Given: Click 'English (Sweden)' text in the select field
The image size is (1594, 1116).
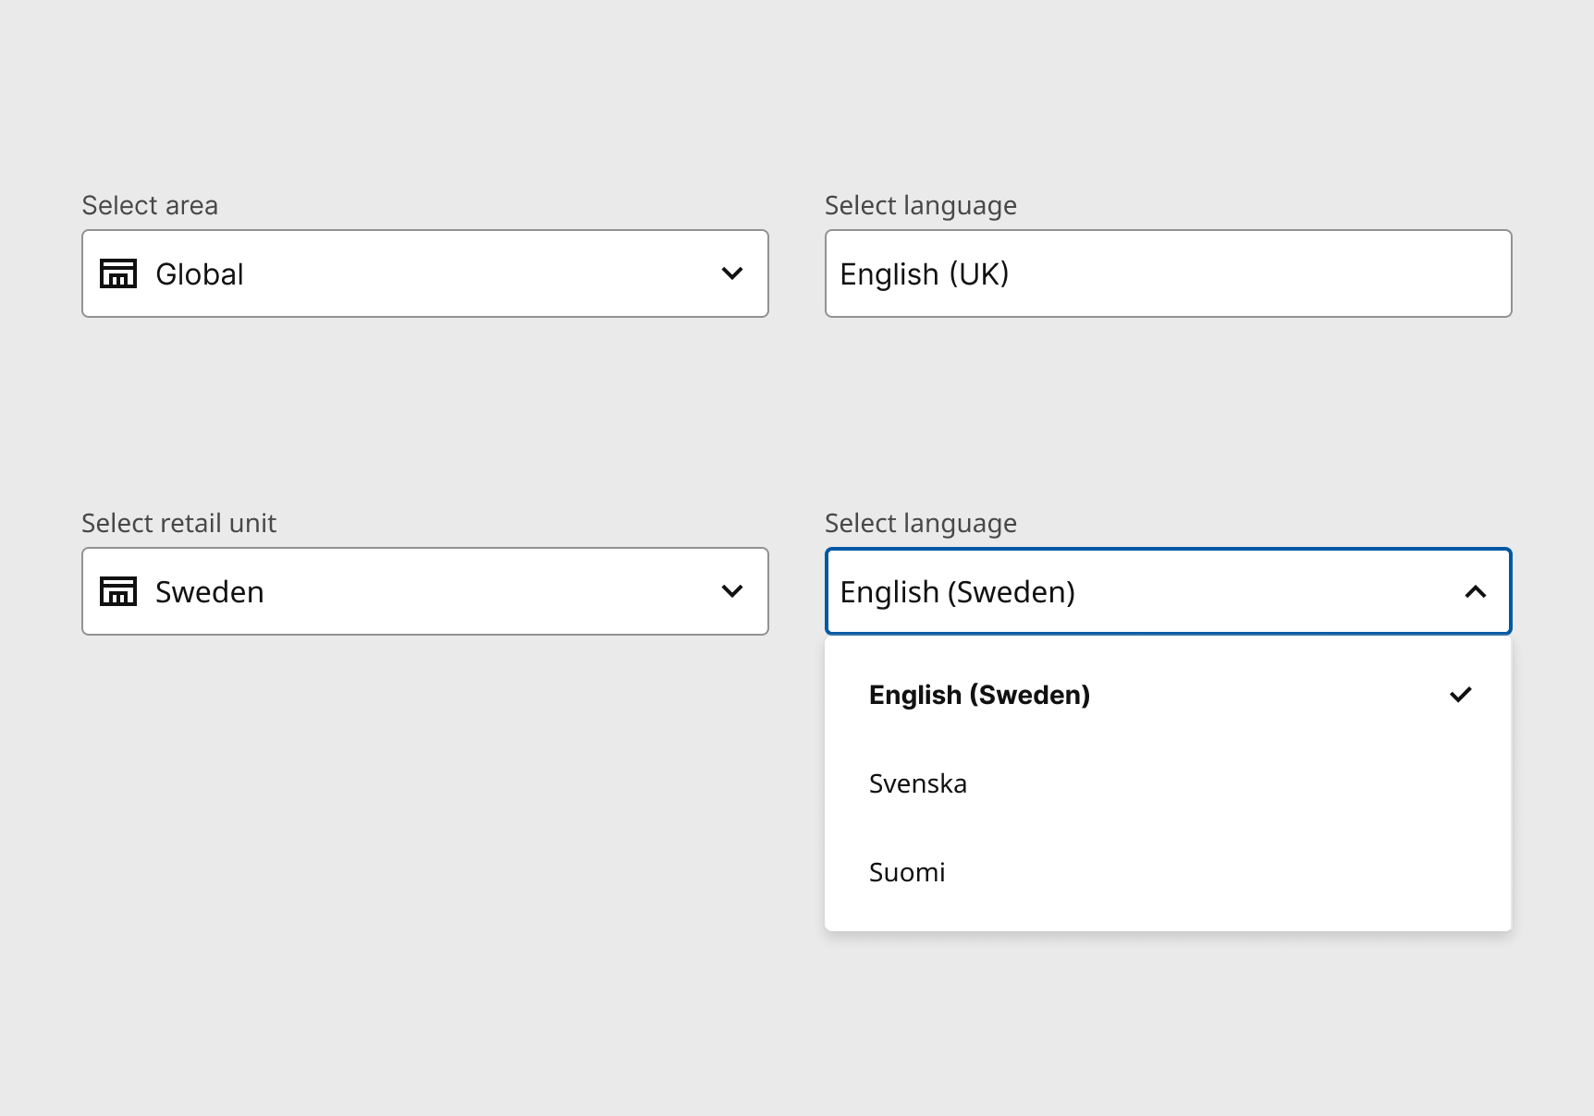Looking at the screenshot, I should tap(957, 592).
